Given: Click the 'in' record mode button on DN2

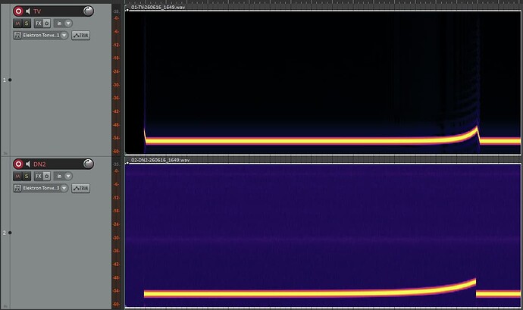Looking at the screenshot, I should point(59,176).
